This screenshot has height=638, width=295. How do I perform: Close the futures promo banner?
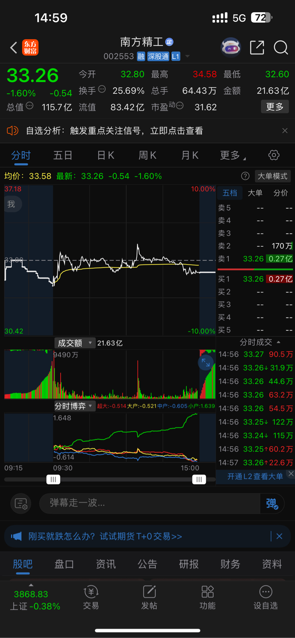(x=279, y=536)
